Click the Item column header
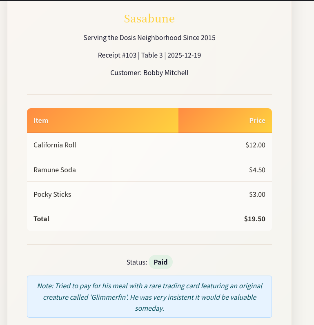Screen dimensions: 314x325 [41, 120]
